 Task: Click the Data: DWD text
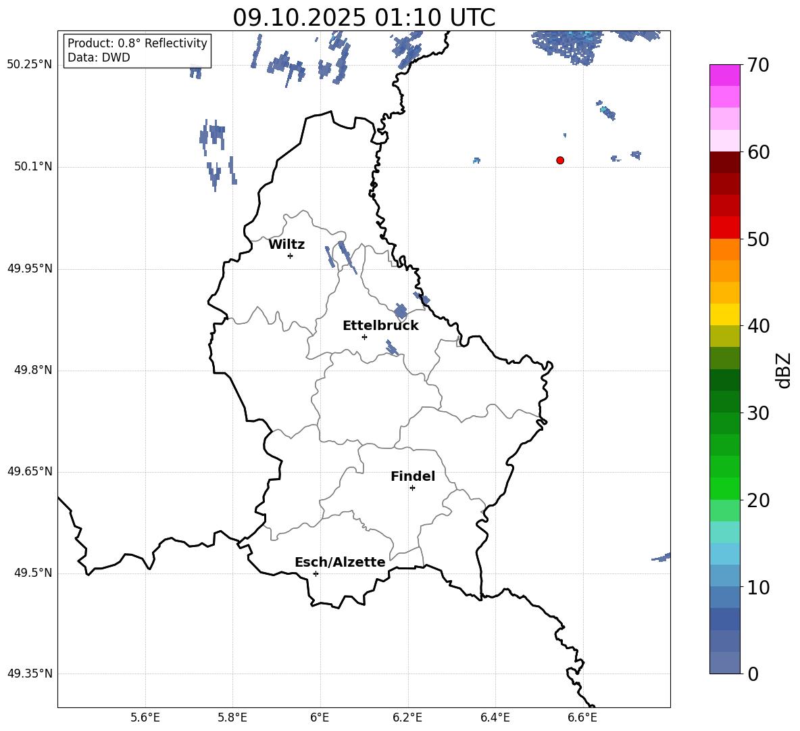[x=99, y=57]
